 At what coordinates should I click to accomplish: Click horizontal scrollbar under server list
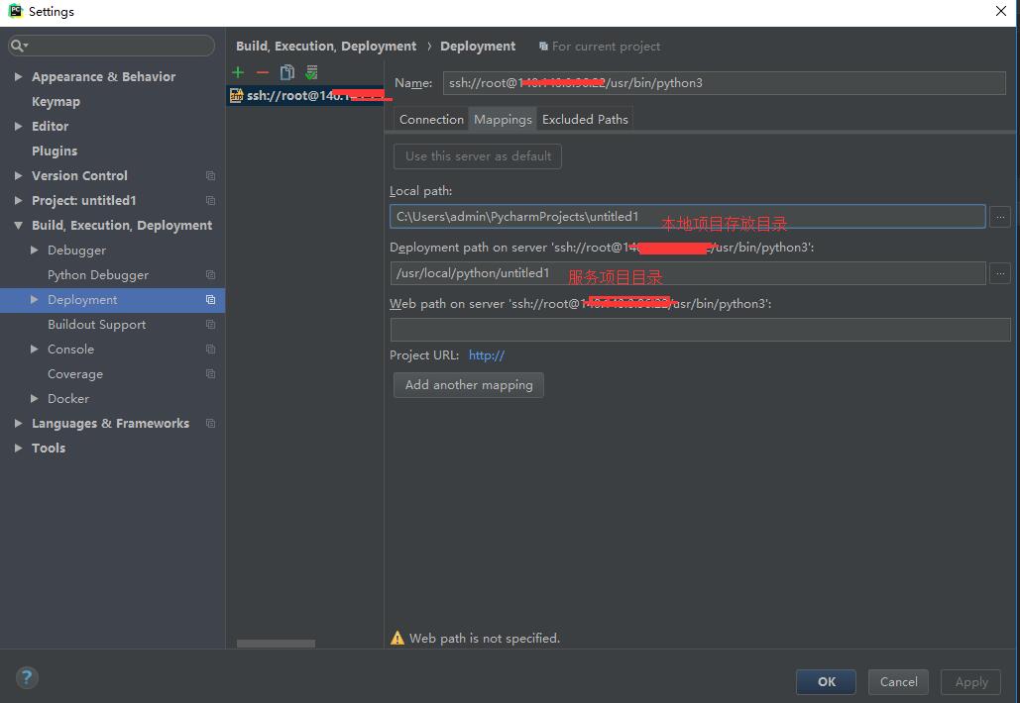click(276, 644)
